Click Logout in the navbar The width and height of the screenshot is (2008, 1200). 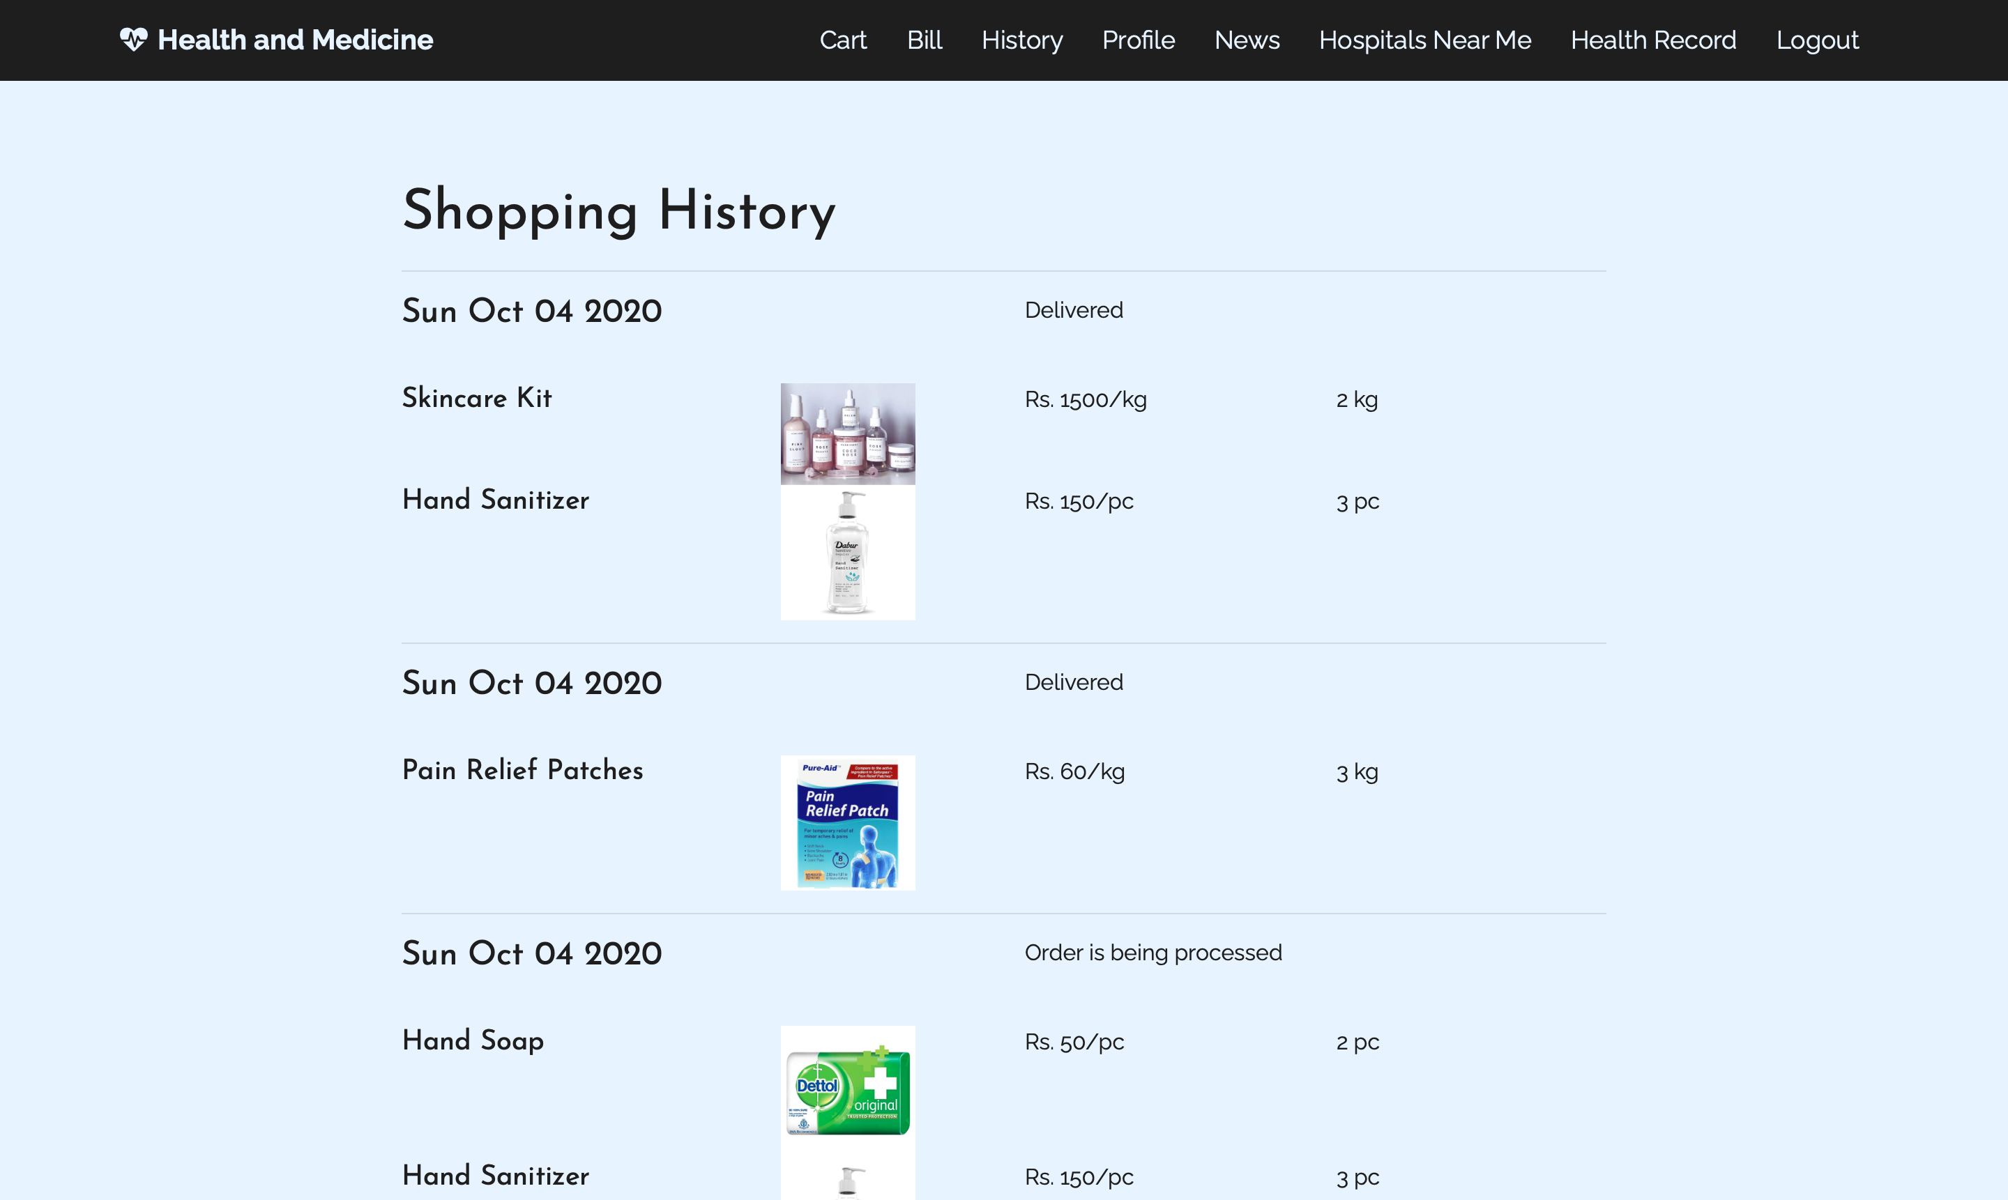(x=1816, y=40)
